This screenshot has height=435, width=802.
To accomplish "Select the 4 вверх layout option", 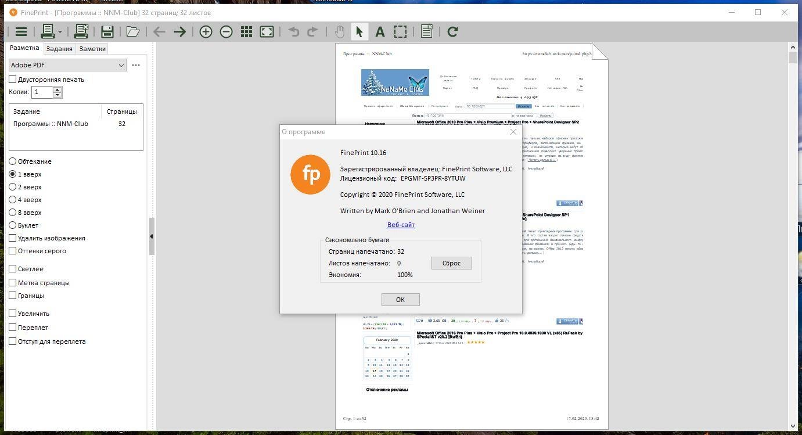I will (13, 200).
